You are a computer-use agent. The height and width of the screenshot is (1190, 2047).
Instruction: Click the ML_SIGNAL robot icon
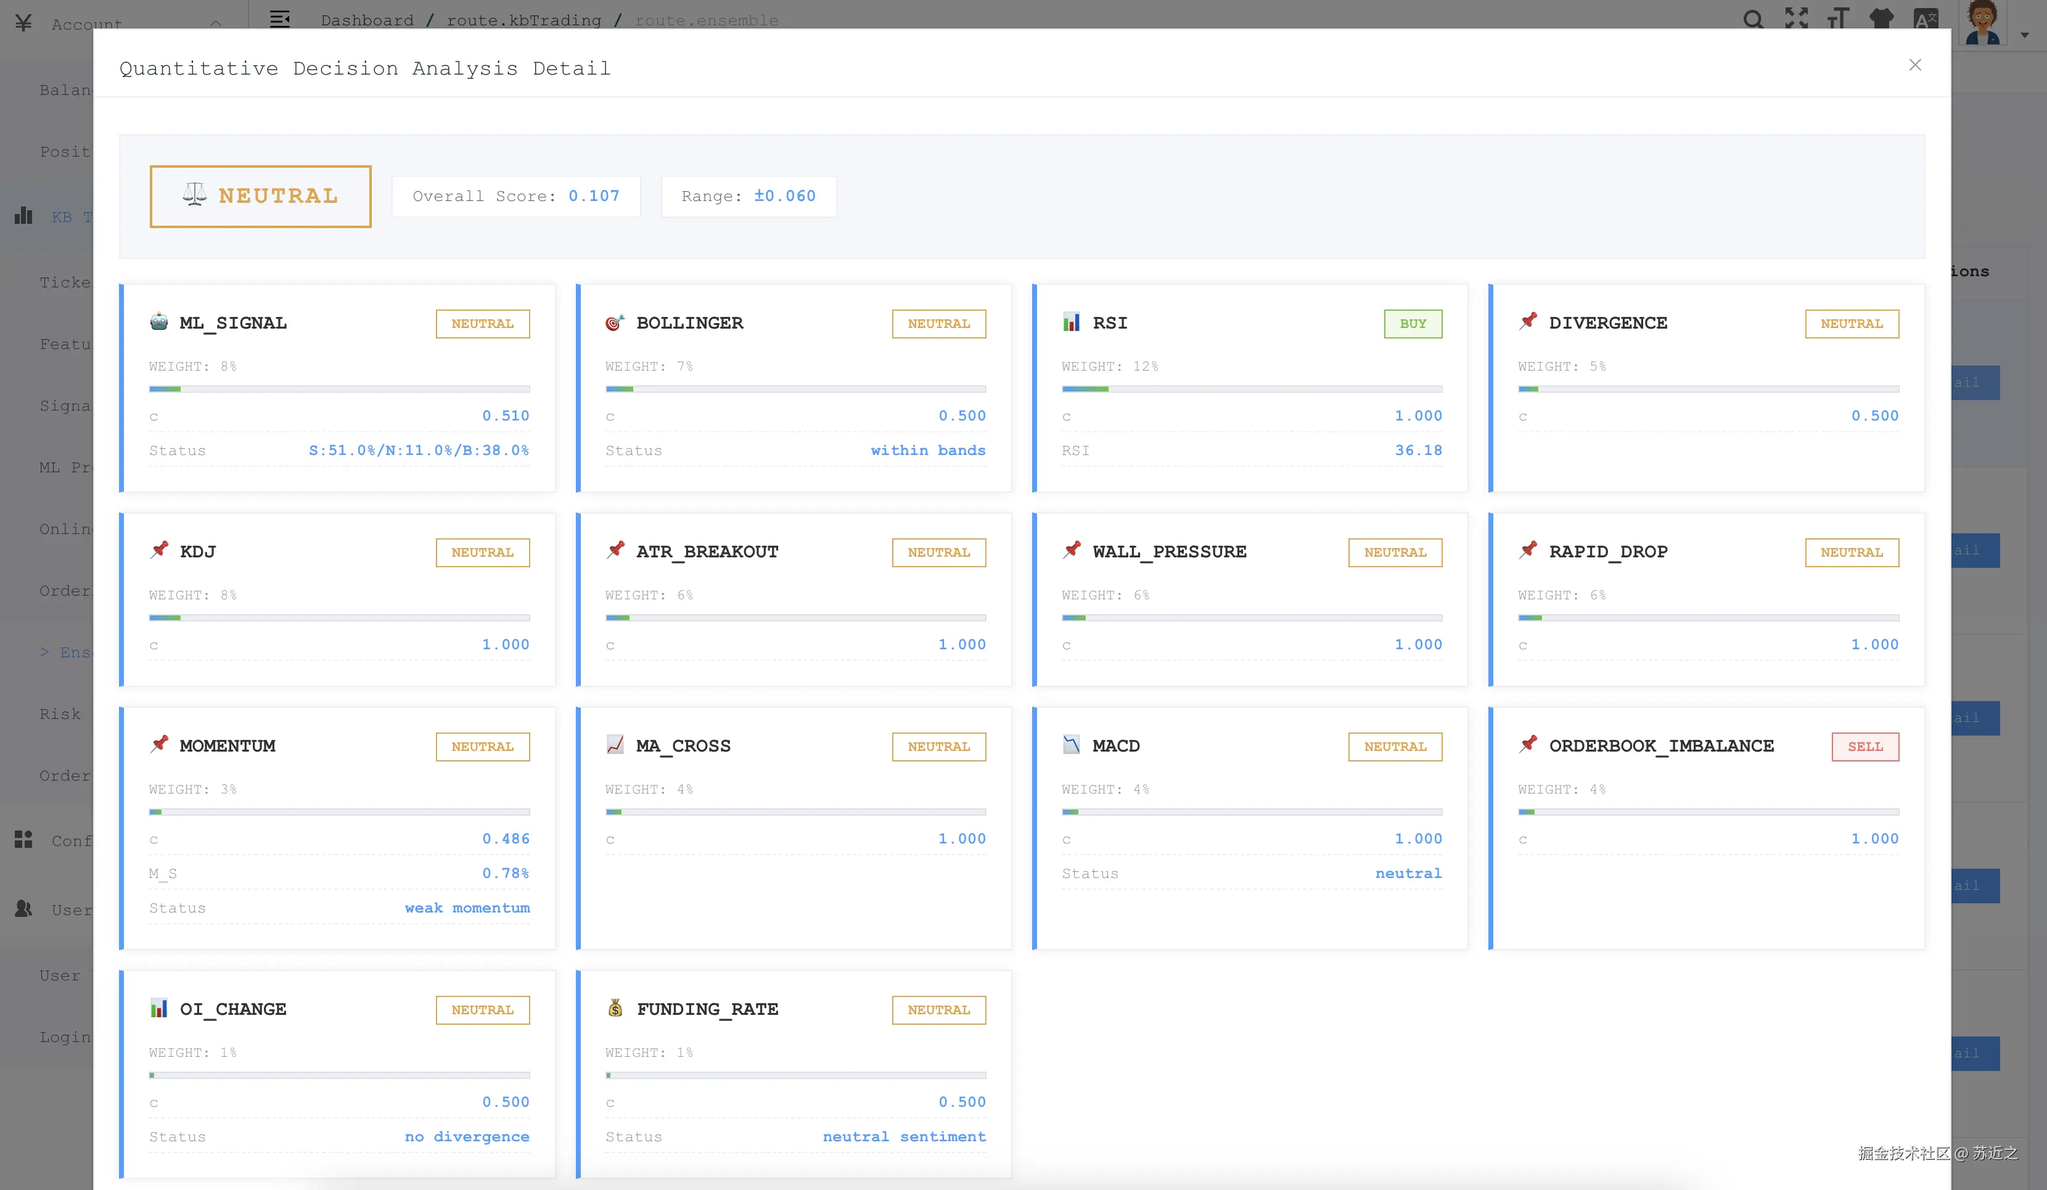[x=159, y=322]
